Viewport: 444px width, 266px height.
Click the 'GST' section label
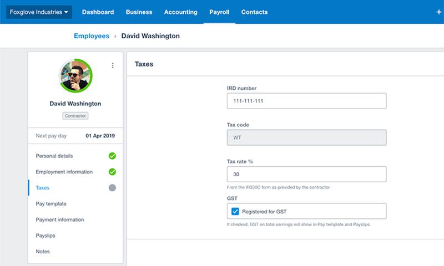click(232, 198)
